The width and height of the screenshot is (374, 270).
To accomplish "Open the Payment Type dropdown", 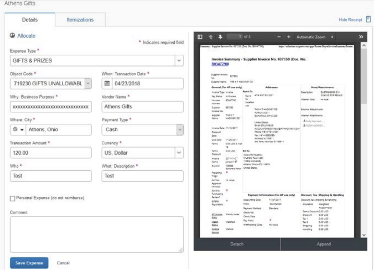I will [x=179, y=129].
